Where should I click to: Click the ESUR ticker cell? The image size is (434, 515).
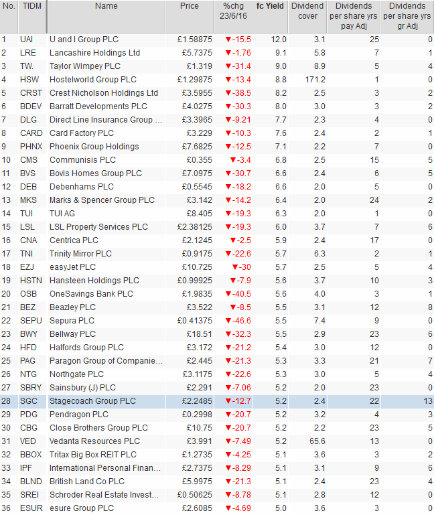(31, 508)
